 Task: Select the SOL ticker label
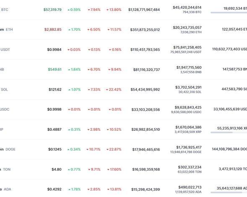point(4,89)
